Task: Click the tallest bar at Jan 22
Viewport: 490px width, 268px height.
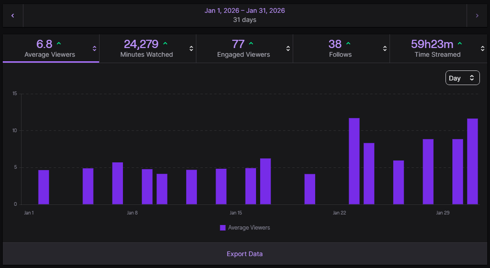Action: click(354, 161)
